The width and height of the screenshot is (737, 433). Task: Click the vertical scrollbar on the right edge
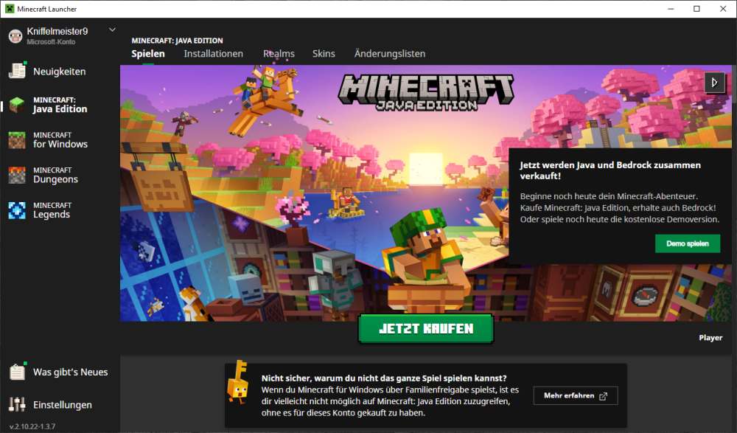(734, 85)
